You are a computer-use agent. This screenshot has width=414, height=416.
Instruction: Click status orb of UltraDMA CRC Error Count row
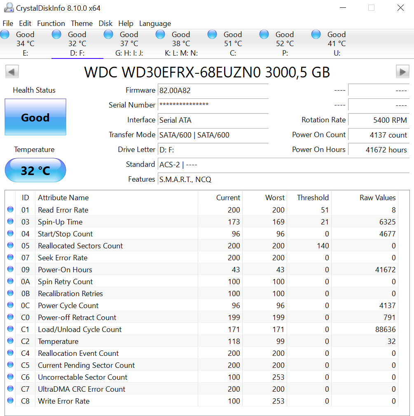[x=10, y=388]
